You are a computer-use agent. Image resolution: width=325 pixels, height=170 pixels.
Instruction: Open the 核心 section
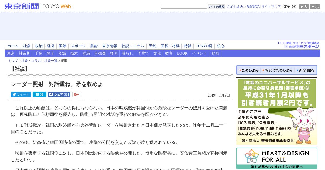[221, 46]
